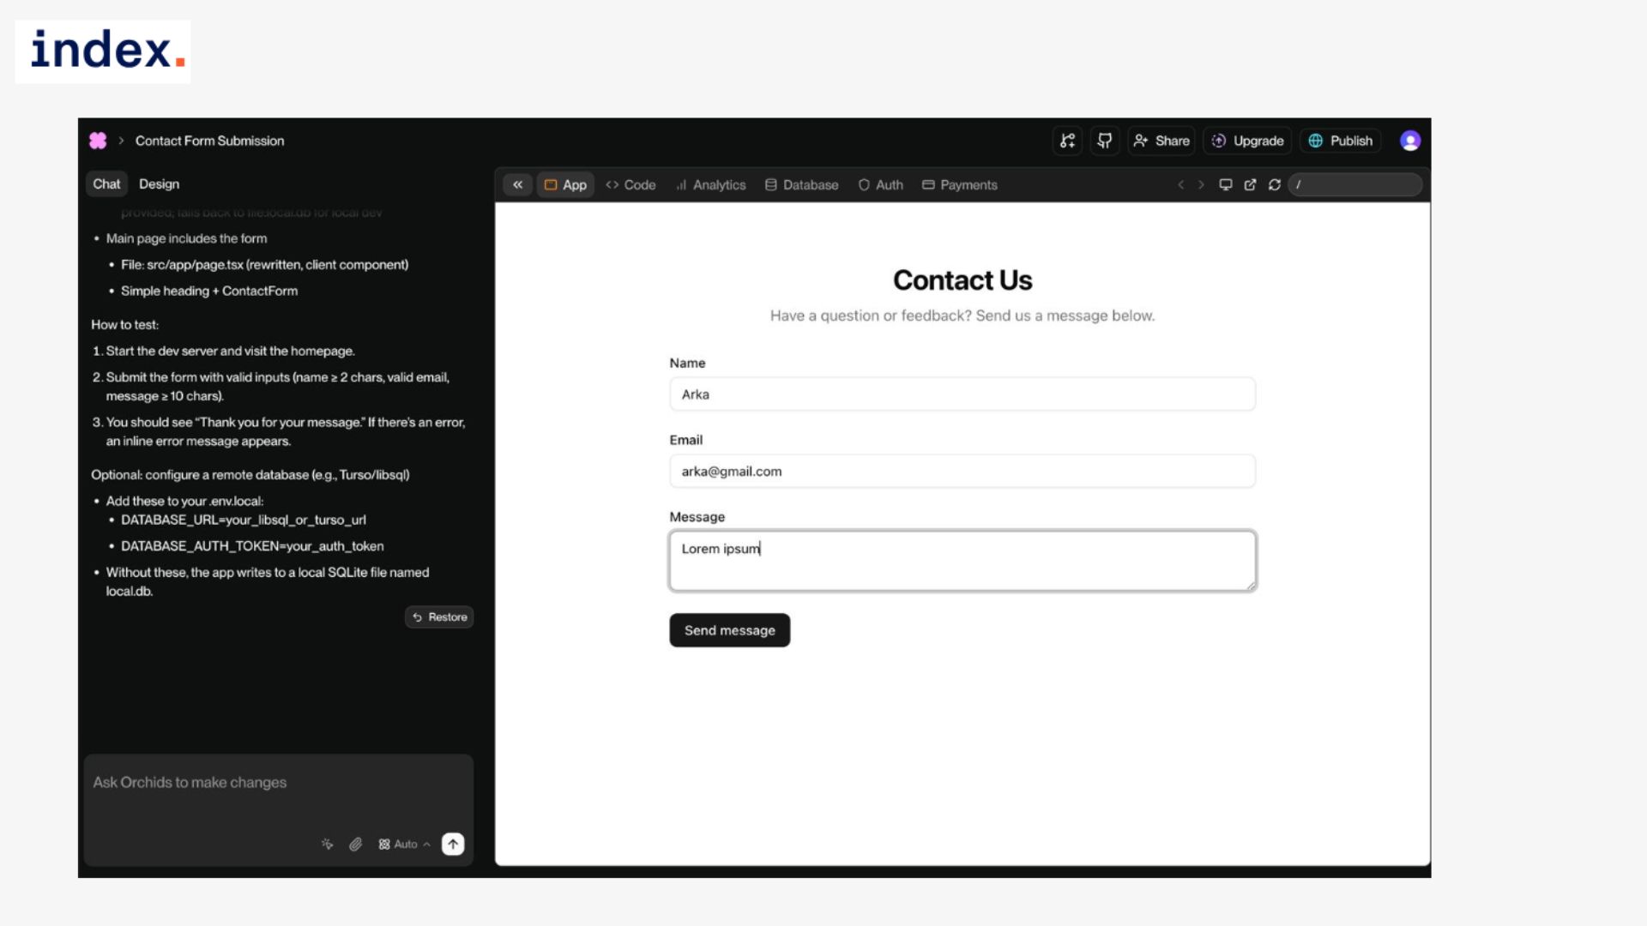
Task: Click the attach file paperclip icon
Action: click(x=355, y=845)
